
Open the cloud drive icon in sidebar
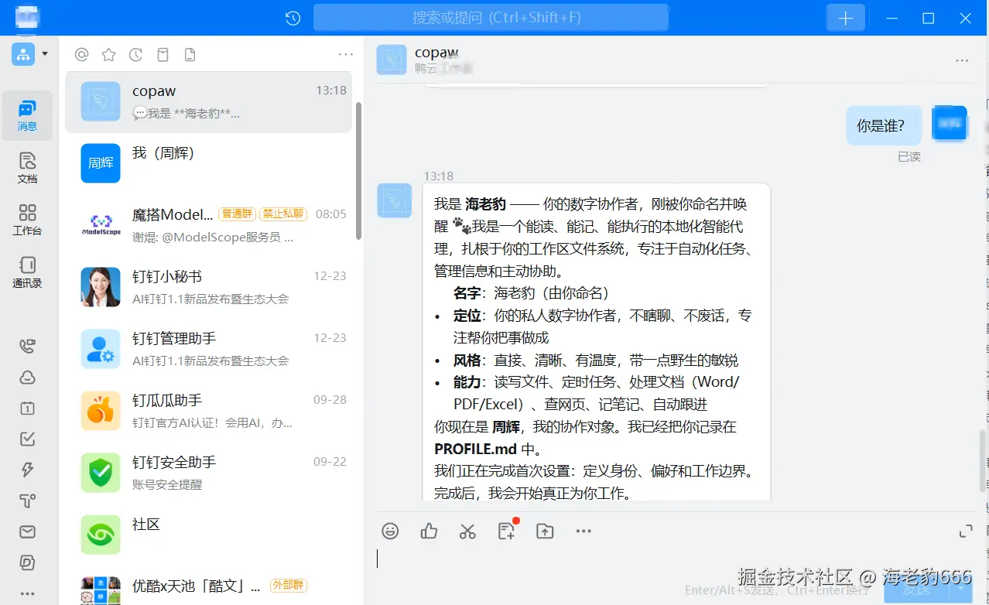click(27, 377)
